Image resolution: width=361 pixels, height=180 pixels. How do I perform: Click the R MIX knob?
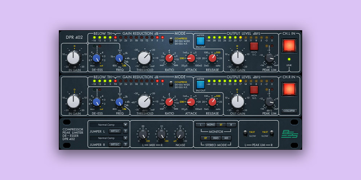pyautogui.click(x=162, y=134)
